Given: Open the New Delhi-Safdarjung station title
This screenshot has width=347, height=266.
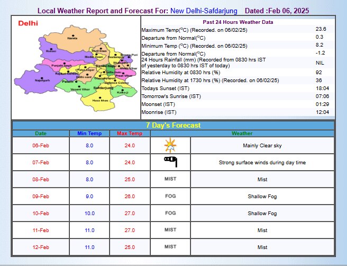Looking at the screenshot, I should pos(204,11).
